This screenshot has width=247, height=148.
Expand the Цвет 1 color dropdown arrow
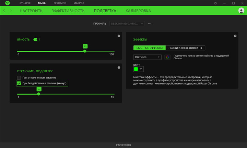click(141, 69)
